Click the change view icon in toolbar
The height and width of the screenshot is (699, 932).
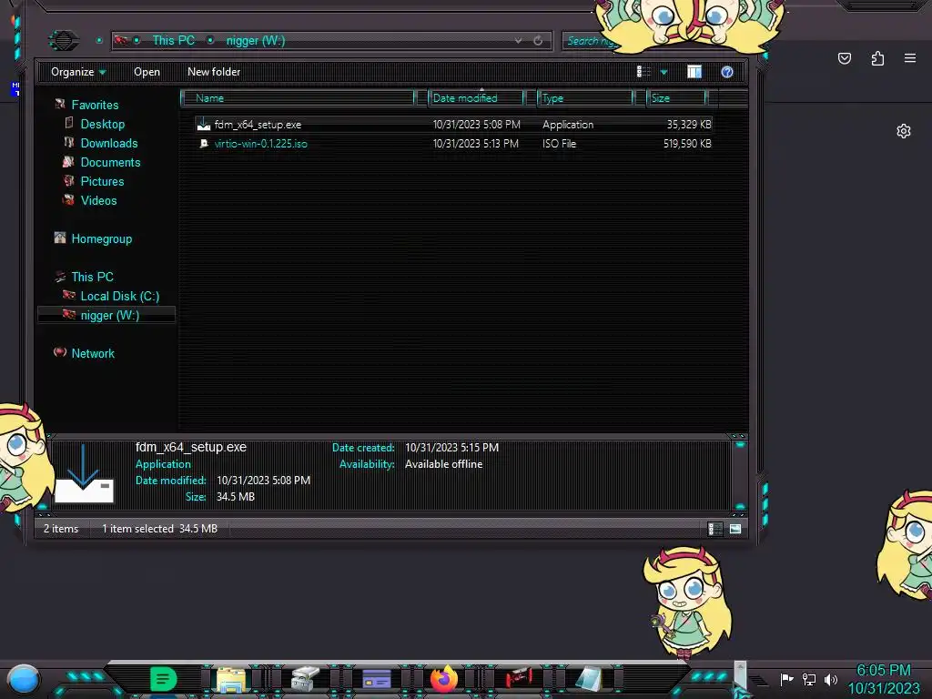[x=643, y=72]
